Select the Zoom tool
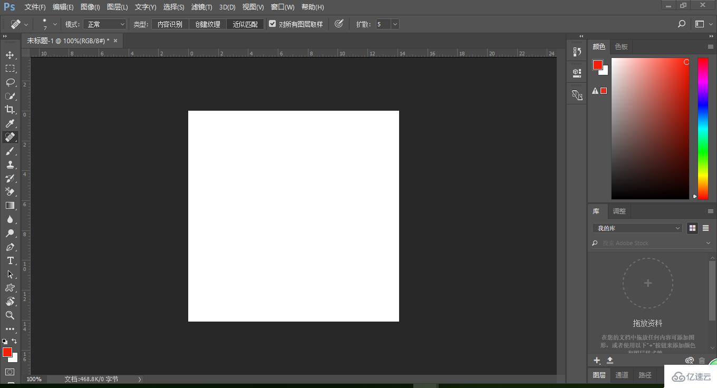 pos(10,315)
